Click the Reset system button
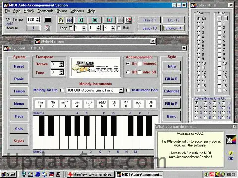 click(19, 66)
